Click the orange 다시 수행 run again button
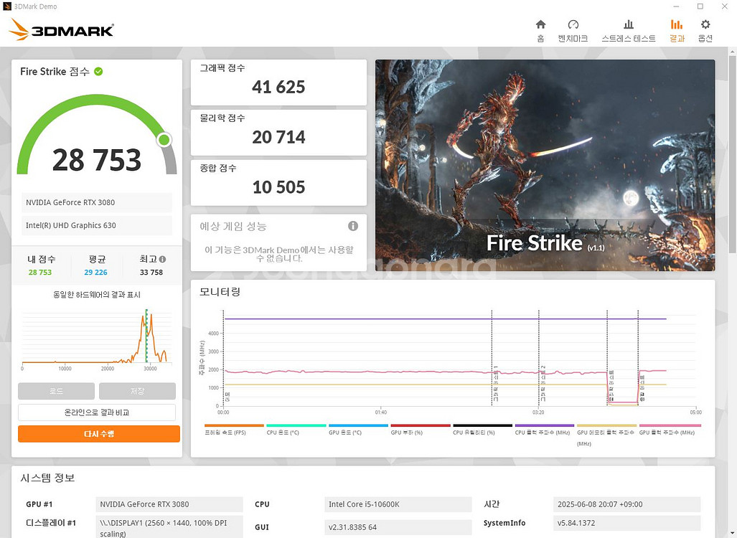 click(x=99, y=434)
